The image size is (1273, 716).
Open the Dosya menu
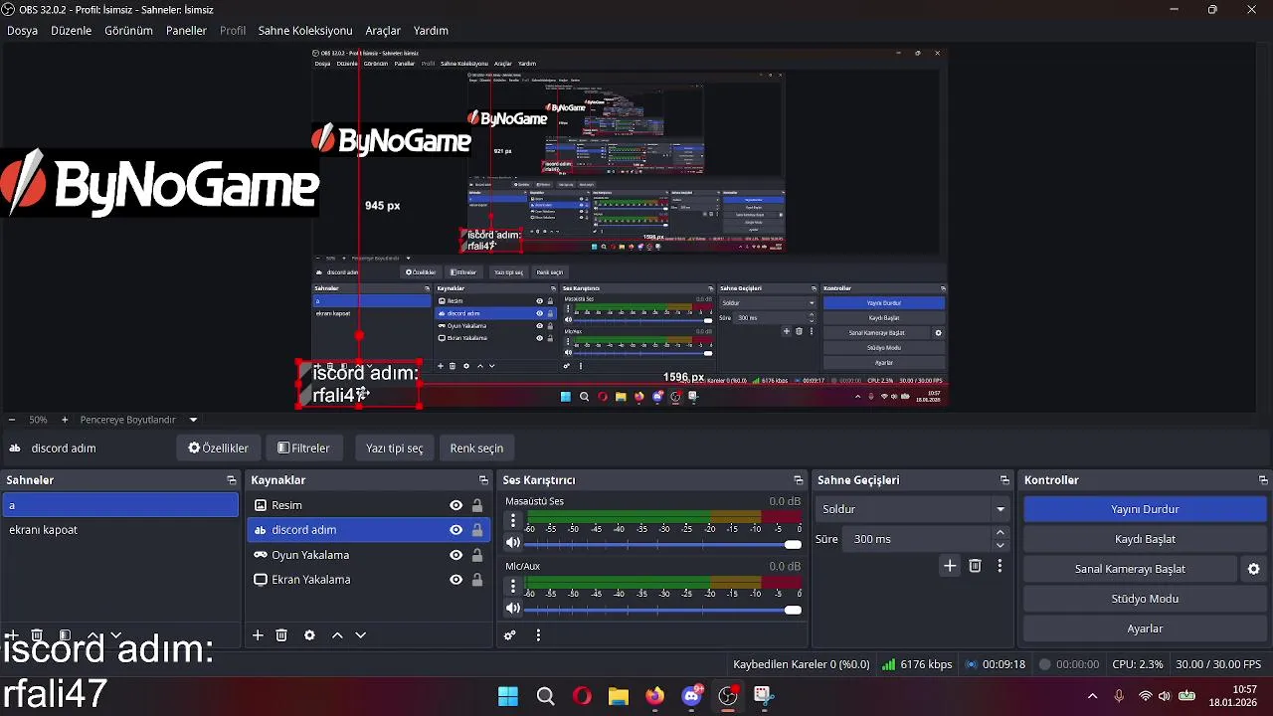[x=23, y=31]
